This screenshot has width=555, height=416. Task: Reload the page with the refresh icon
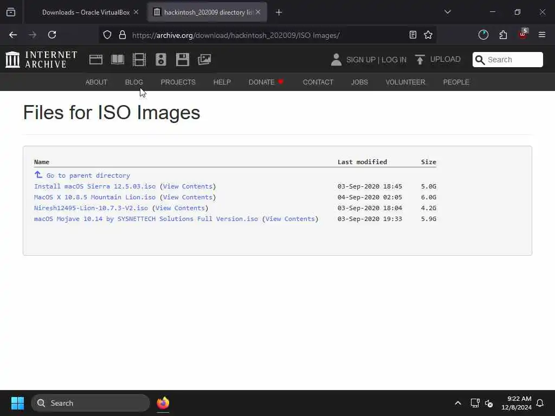click(52, 35)
